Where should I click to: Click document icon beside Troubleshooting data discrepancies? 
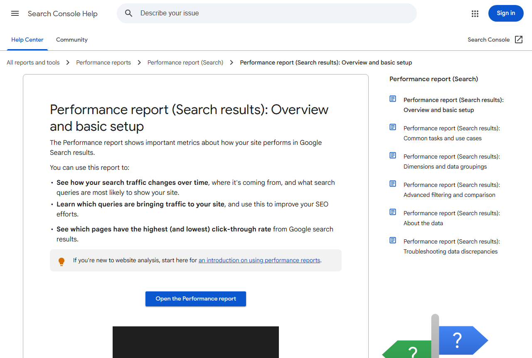click(x=393, y=240)
